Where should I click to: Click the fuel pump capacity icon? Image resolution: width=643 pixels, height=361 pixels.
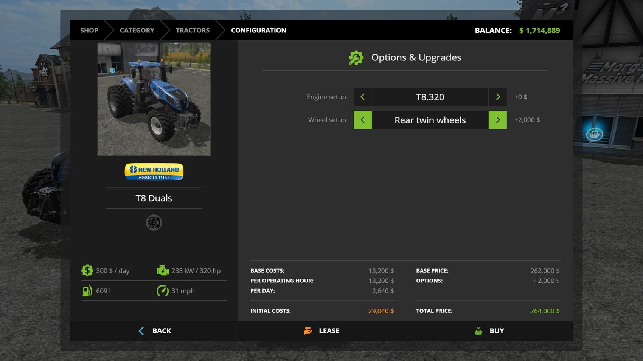[87, 291]
